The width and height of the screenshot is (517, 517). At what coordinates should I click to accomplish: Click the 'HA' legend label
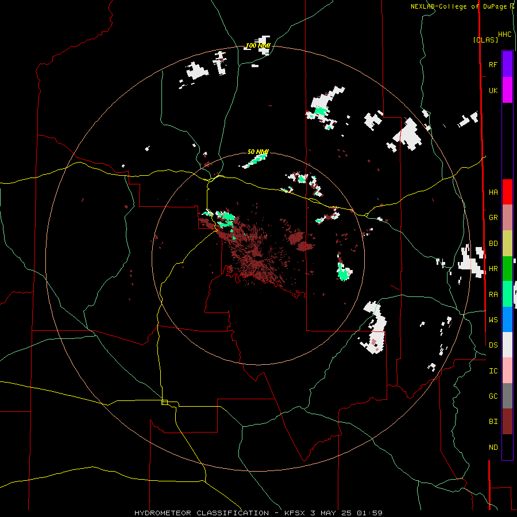[493, 192]
